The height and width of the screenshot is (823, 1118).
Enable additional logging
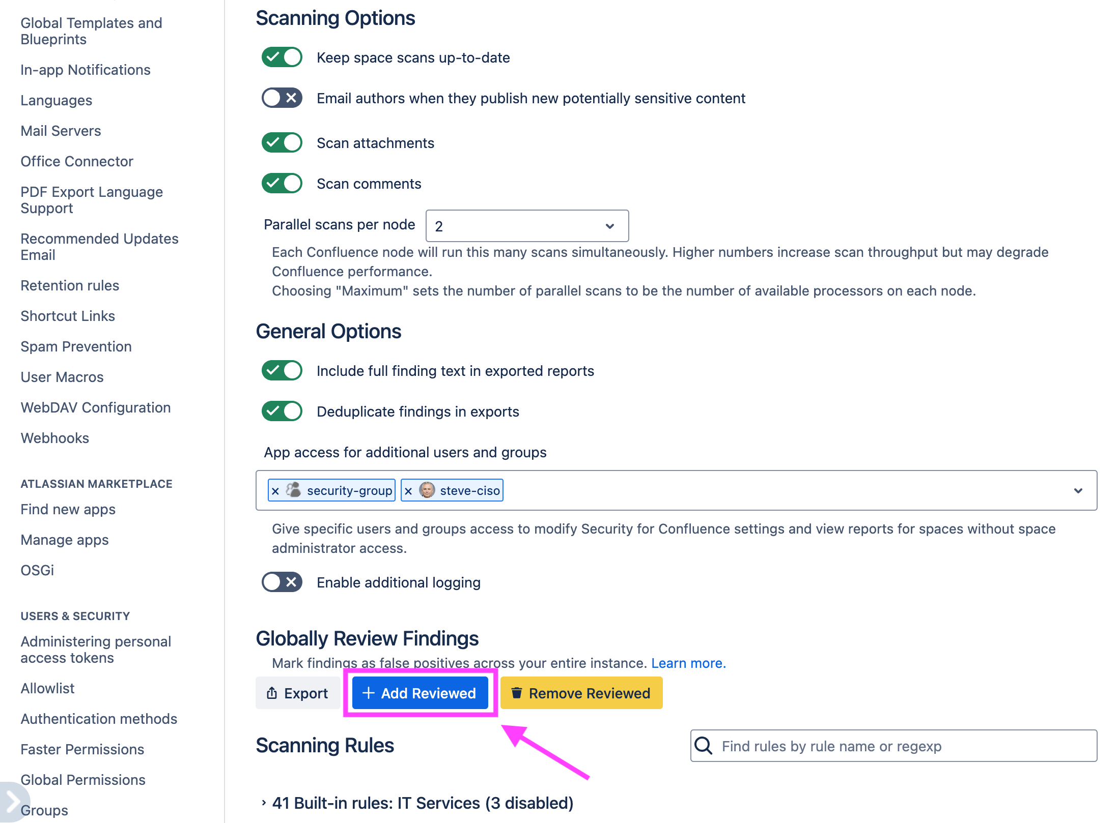(282, 582)
